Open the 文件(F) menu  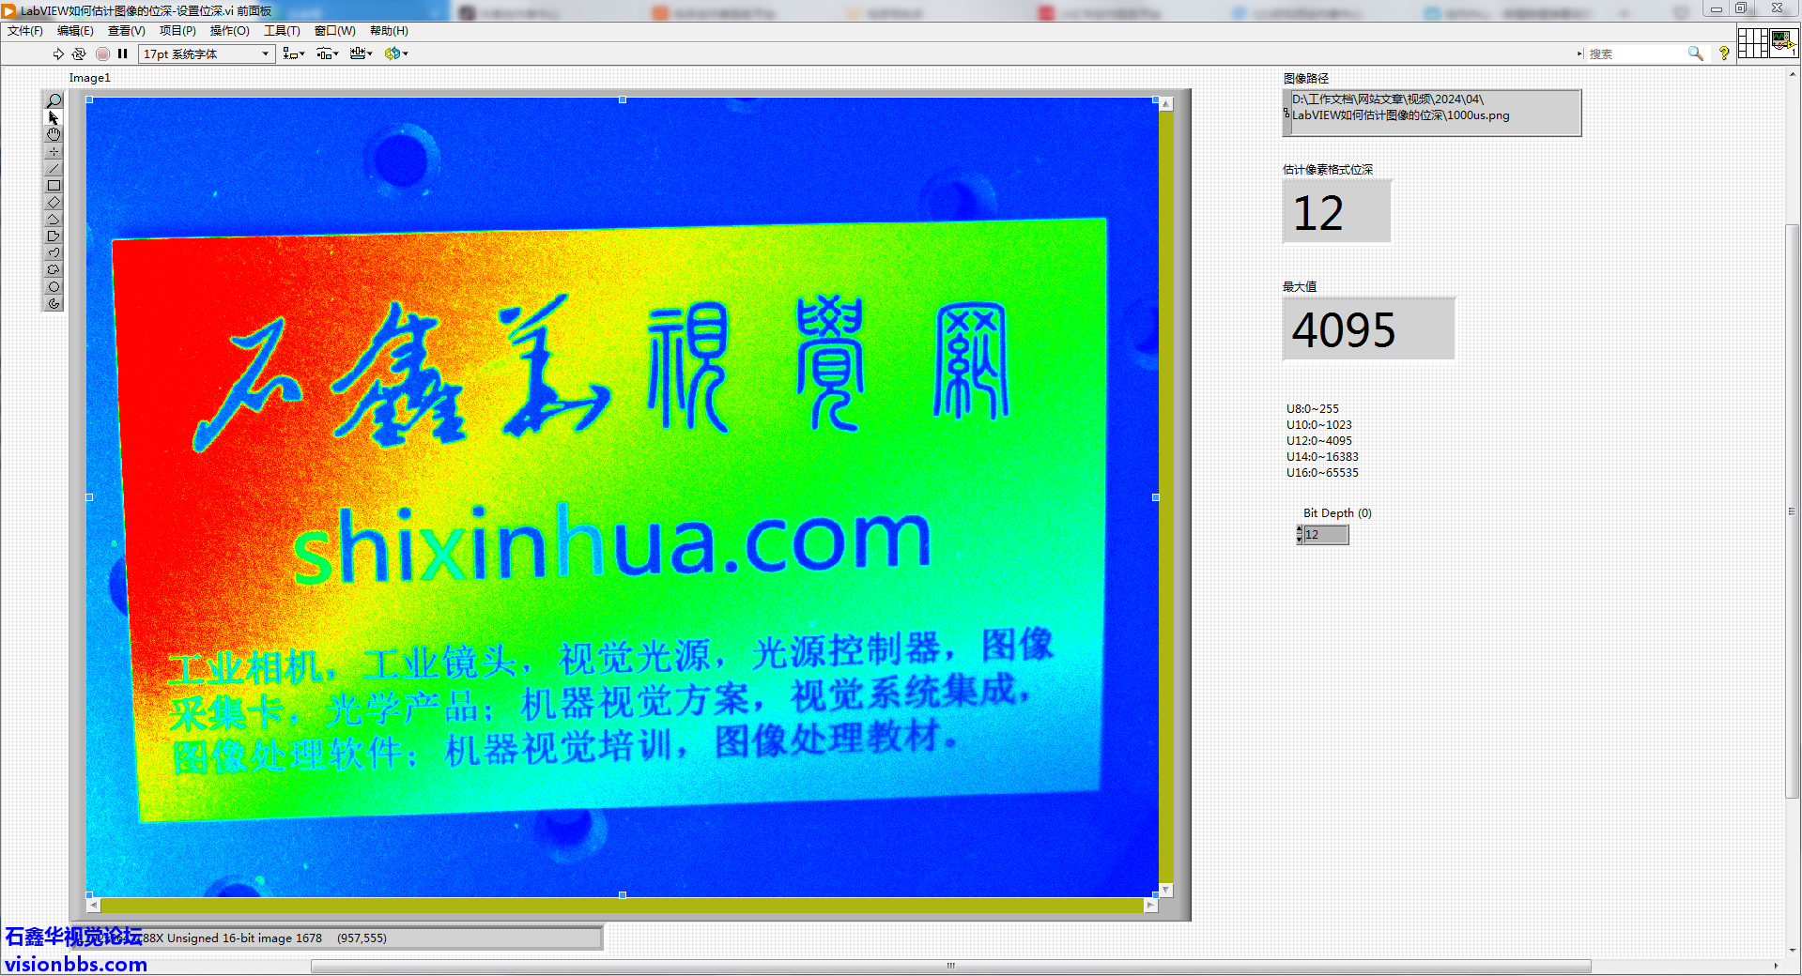coord(25,31)
